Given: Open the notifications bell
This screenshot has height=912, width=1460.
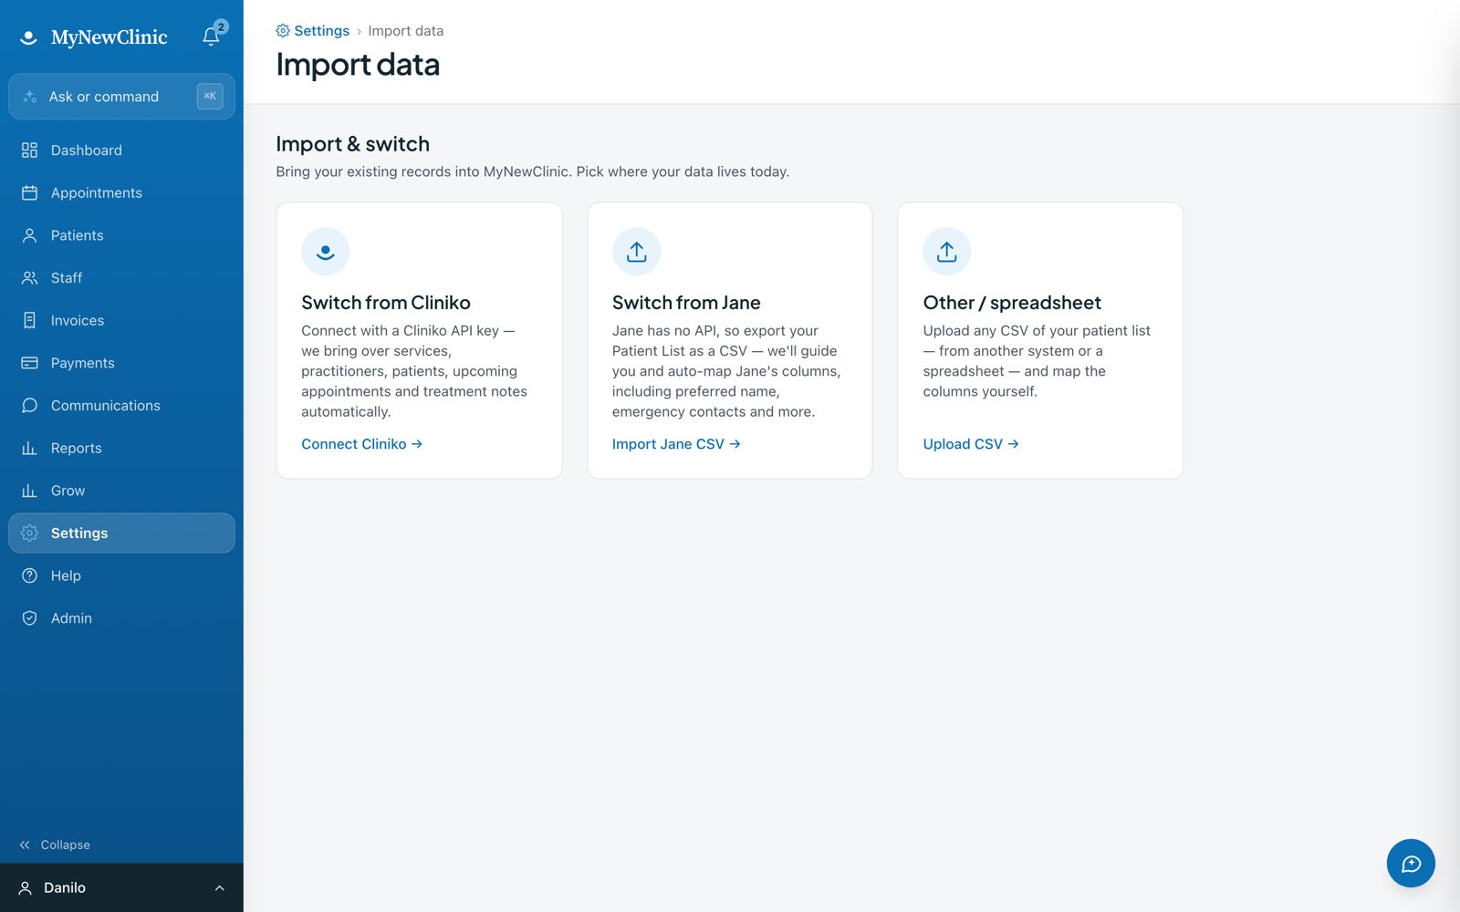Looking at the screenshot, I should (211, 36).
